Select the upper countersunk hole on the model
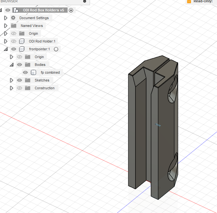Screen dimensions: 217x213 pyautogui.click(x=173, y=89)
